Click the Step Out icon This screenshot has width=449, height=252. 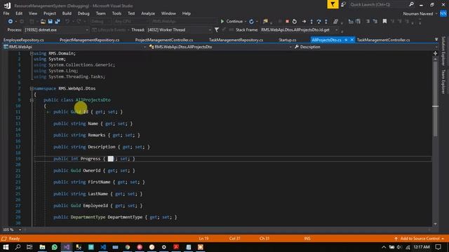[x=326, y=22]
